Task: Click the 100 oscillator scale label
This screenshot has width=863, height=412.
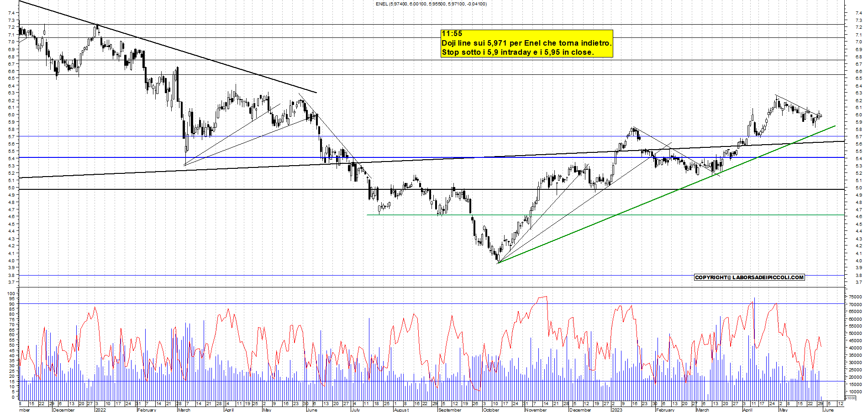Action: pos(11,294)
